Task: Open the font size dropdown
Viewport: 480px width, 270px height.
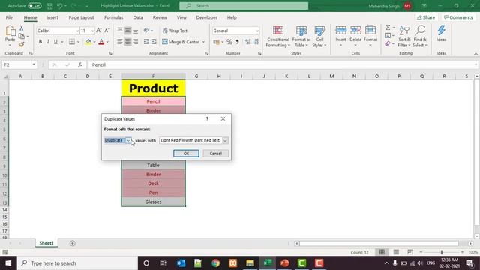Action: click(92, 31)
